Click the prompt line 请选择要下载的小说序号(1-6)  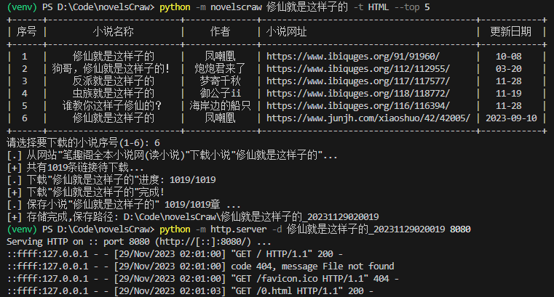(83, 142)
